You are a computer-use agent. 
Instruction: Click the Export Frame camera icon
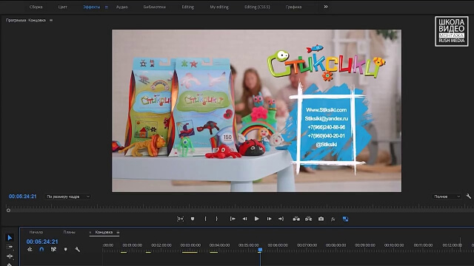point(321,219)
